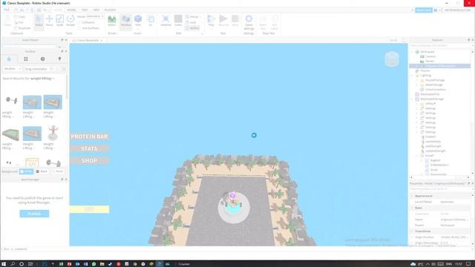Image resolution: width=475 pixels, height=267 pixels.
Task: Insert a new Part
Action: (x=138, y=21)
